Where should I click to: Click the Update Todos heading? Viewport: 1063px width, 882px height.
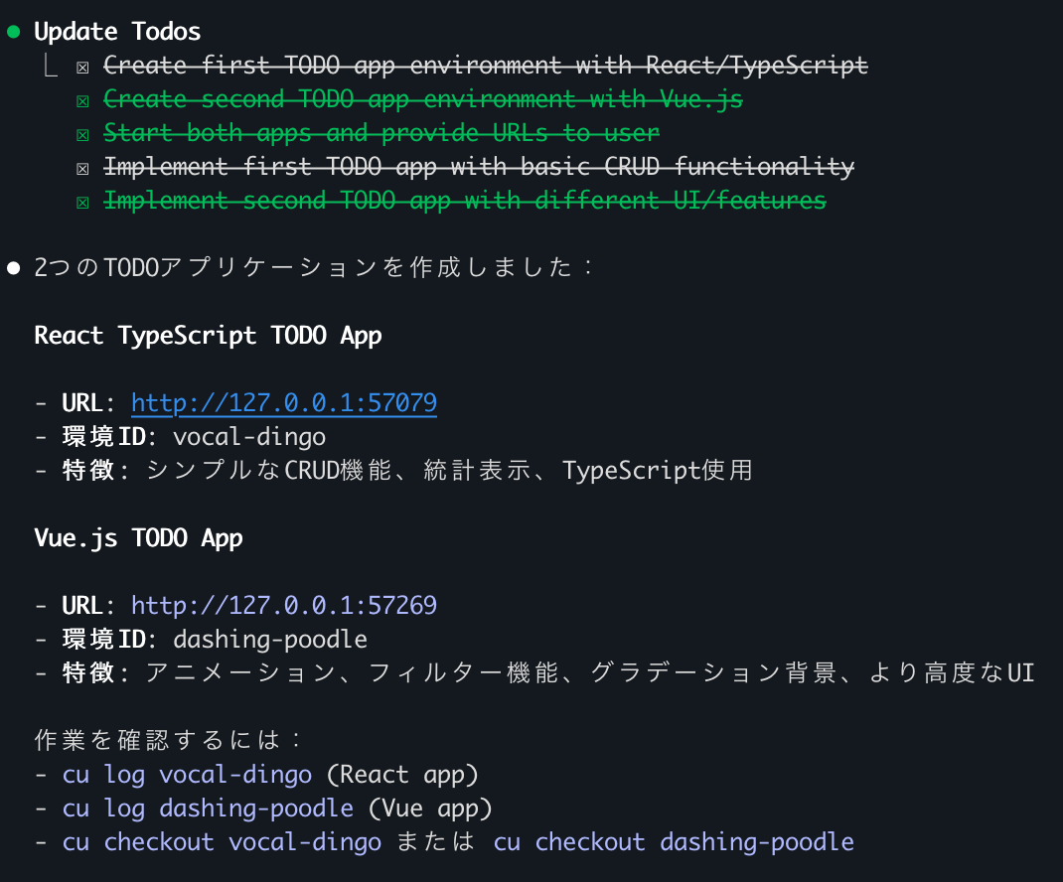tap(117, 32)
